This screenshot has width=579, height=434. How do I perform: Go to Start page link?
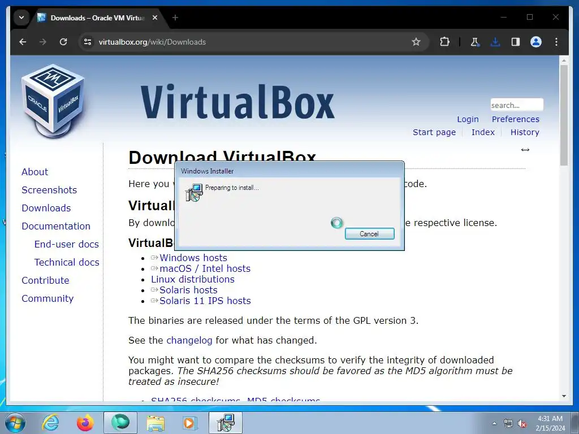(434, 132)
